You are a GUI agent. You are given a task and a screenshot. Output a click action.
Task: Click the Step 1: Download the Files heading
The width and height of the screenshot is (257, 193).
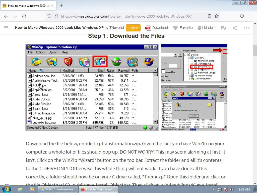point(126,36)
